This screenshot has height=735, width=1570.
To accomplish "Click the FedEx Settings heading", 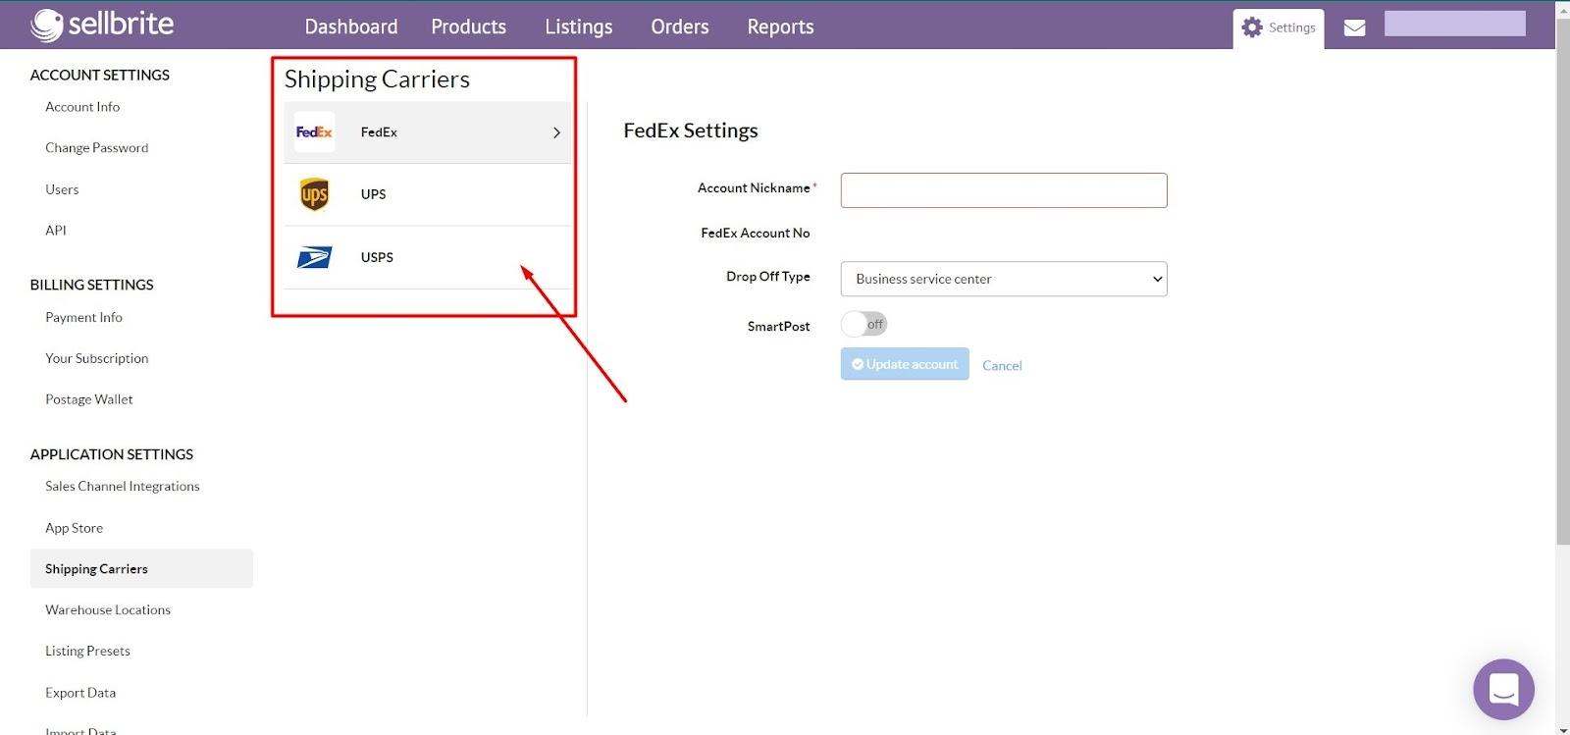I will (x=691, y=131).
